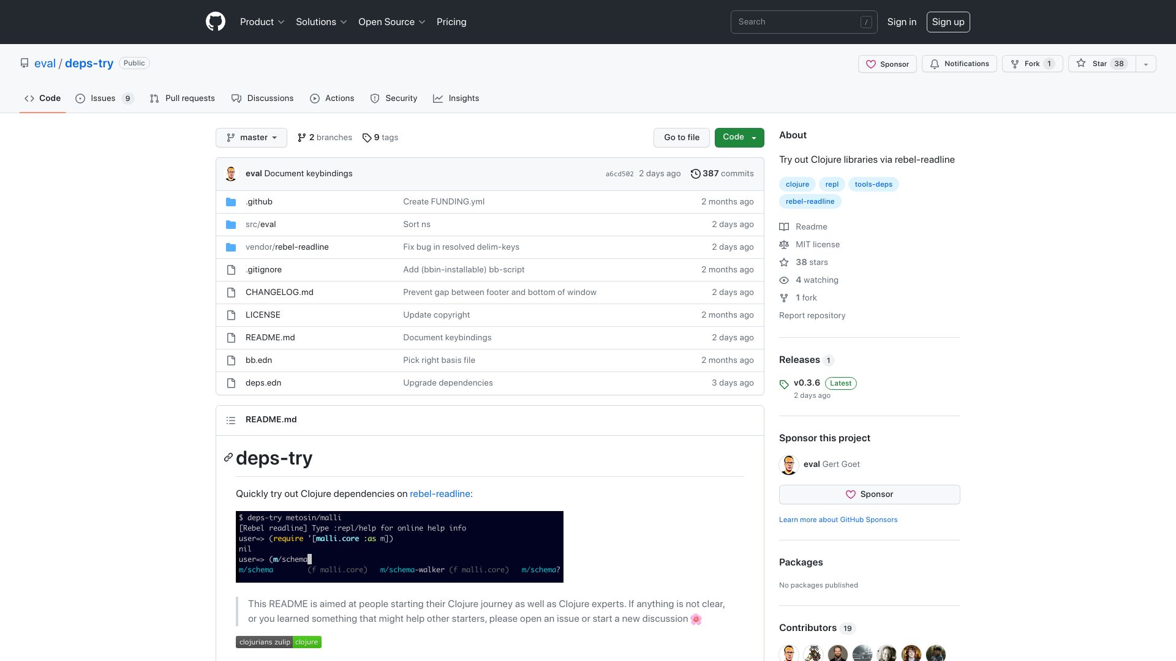Switch to the Pull requests tab
Image resolution: width=1176 pixels, height=661 pixels.
click(x=183, y=99)
